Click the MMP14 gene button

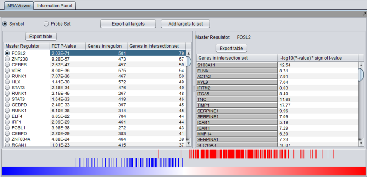point(237,134)
